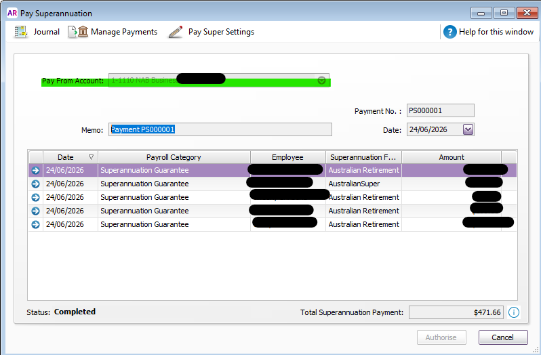
Task: Open Pay Super Settings label
Action: pos(221,32)
